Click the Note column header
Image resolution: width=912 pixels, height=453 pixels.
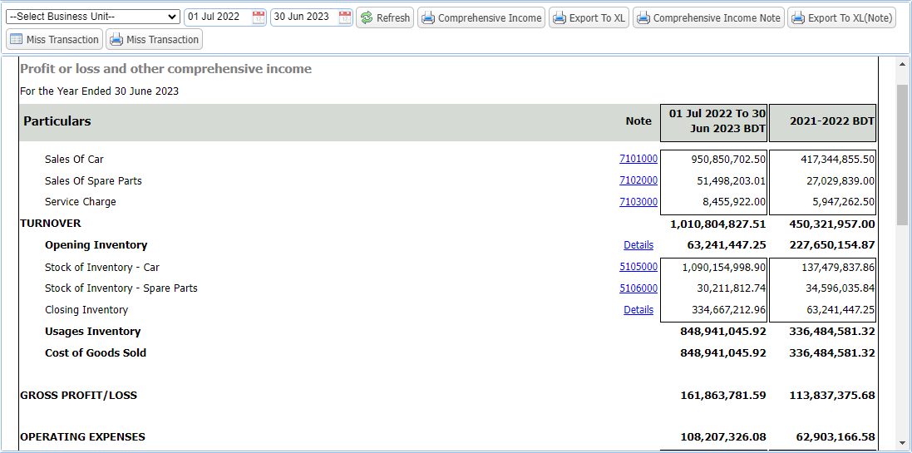click(638, 121)
